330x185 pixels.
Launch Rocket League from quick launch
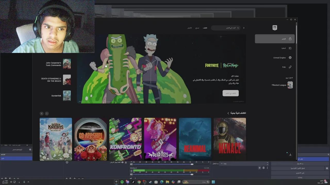click(282, 85)
